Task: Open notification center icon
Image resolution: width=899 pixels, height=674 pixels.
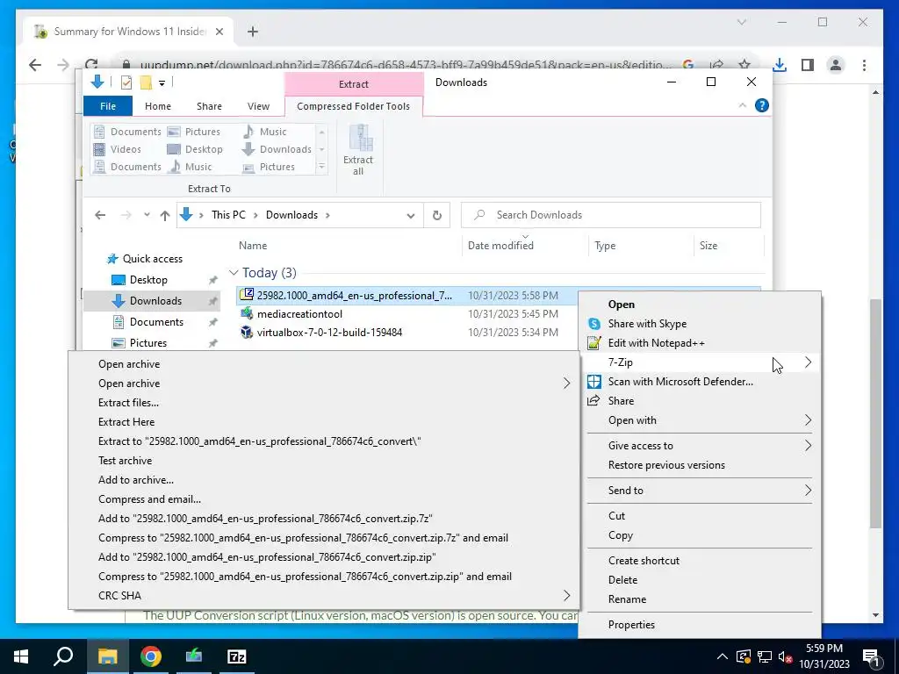Action: [871, 656]
